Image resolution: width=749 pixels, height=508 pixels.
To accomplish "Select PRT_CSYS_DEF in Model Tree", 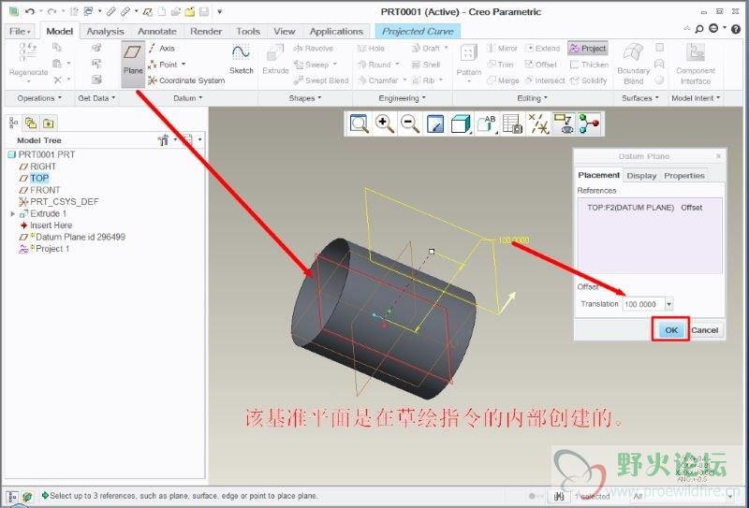I will click(x=64, y=201).
